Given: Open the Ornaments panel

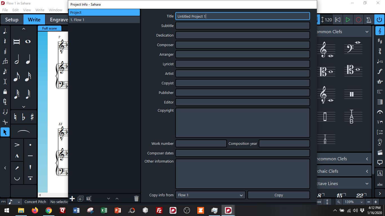Looking at the screenshot, I should click(x=380, y=82).
